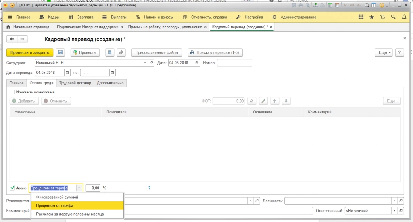This screenshot has height=222, width=413.
Task: Recalculate ФОТ with refresh icon
Action: pos(252,101)
